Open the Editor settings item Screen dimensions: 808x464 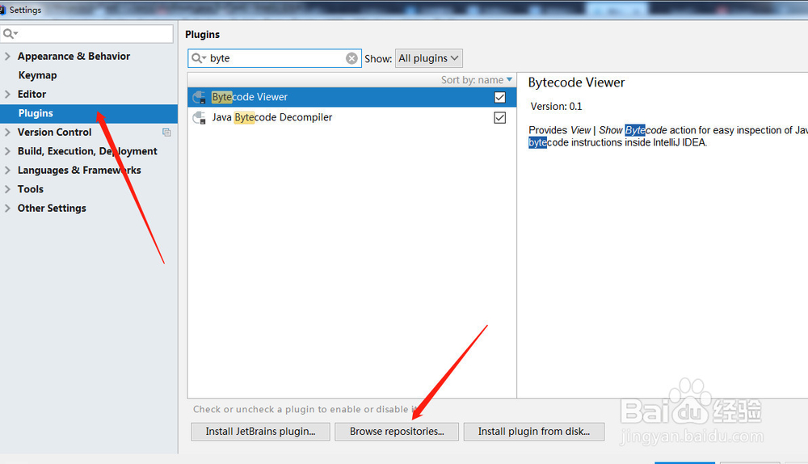click(x=32, y=95)
